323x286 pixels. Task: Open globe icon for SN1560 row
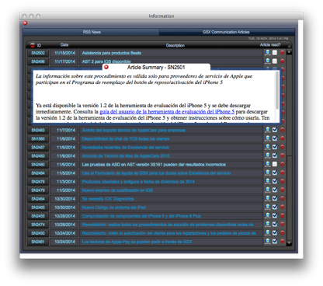[x=268, y=138]
